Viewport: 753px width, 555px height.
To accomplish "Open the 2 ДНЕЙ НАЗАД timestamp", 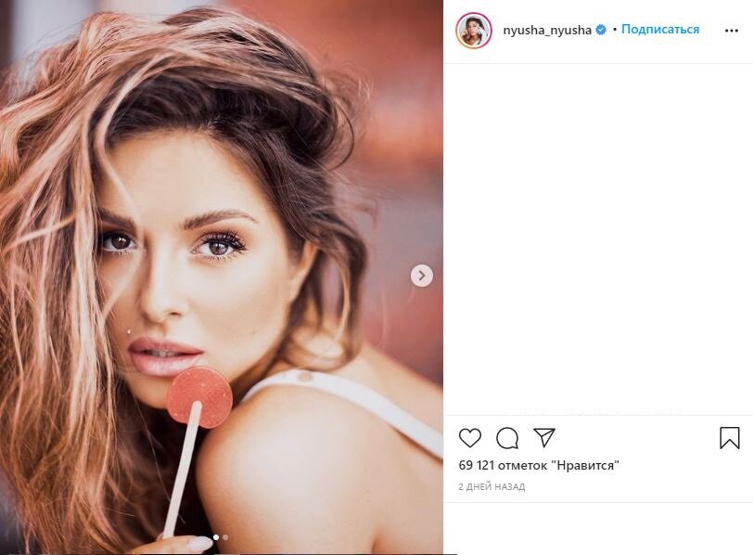I will (x=491, y=486).
